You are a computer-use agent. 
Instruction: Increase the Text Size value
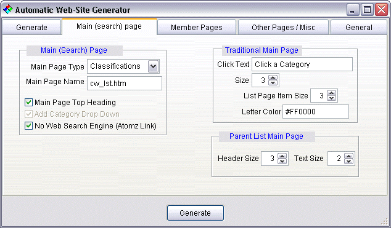click(349, 156)
